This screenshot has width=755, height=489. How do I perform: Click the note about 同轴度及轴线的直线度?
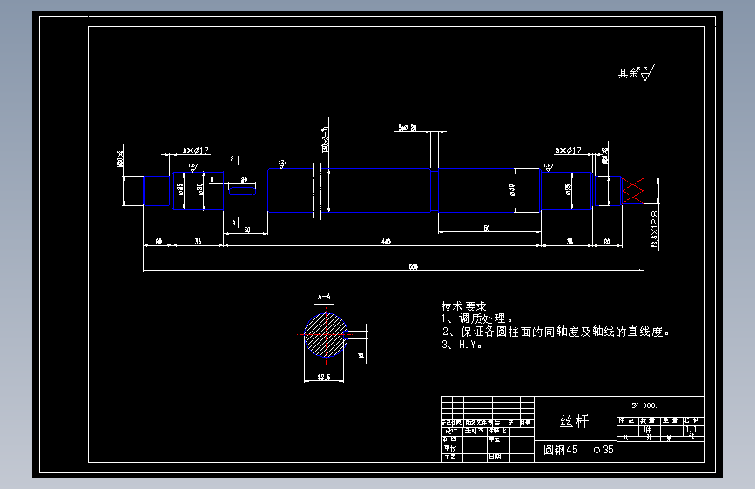pos(556,332)
